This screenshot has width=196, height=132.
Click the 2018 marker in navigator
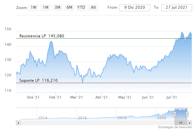[x=122, y=118]
